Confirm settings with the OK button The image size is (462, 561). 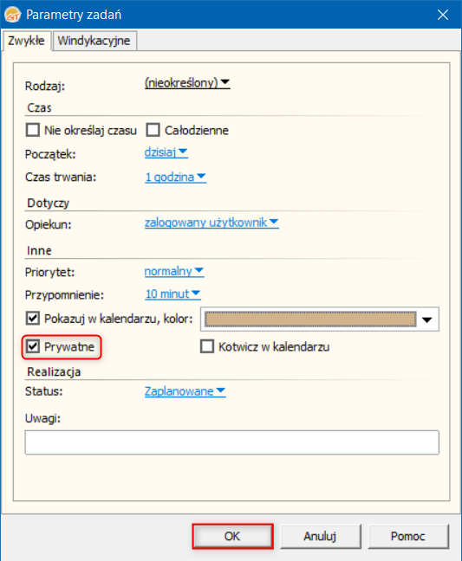click(232, 536)
